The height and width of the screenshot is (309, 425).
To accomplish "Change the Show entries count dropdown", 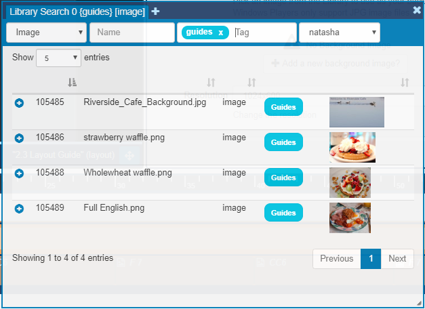I will (x=58, y=58).
